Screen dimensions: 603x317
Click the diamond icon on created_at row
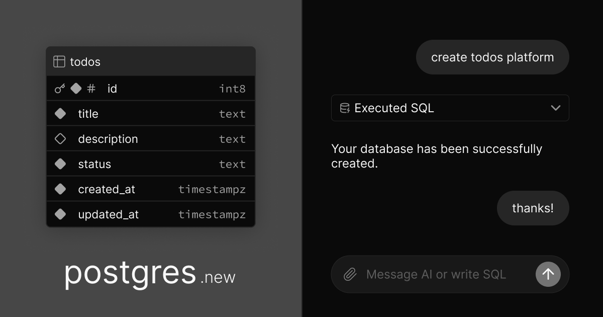pos(60,189)
